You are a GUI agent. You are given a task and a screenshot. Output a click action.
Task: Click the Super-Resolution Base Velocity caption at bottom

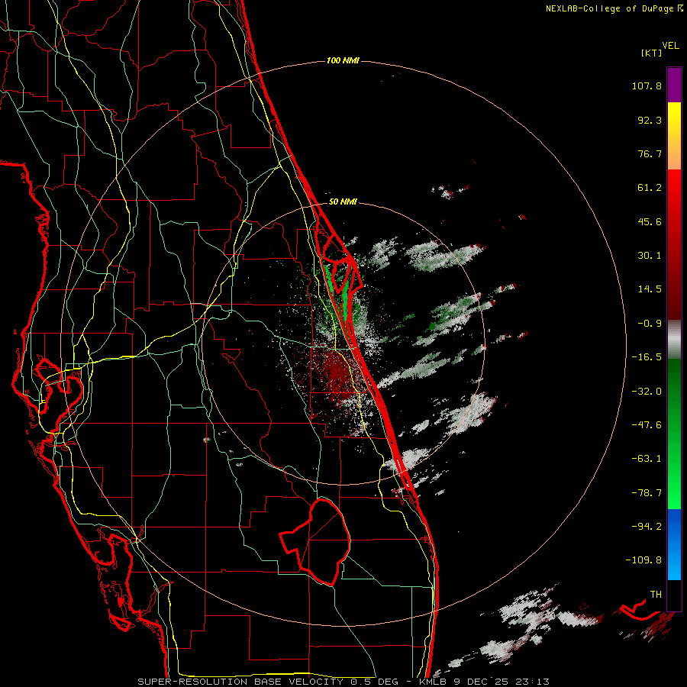coord(343,682)
